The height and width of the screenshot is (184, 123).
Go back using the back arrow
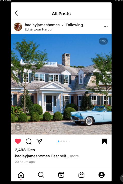[x=16, y=13]
